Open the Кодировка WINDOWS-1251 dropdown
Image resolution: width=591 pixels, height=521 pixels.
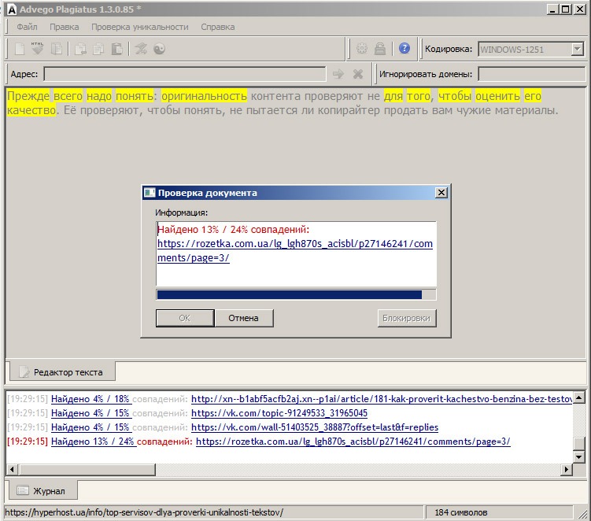tap(577, 50)
